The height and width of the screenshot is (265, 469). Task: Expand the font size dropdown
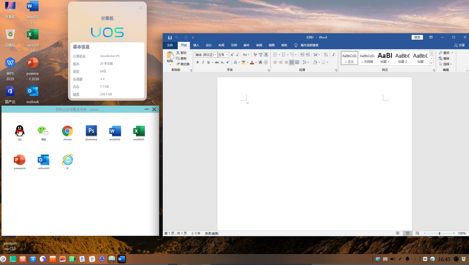click(227, 55)
